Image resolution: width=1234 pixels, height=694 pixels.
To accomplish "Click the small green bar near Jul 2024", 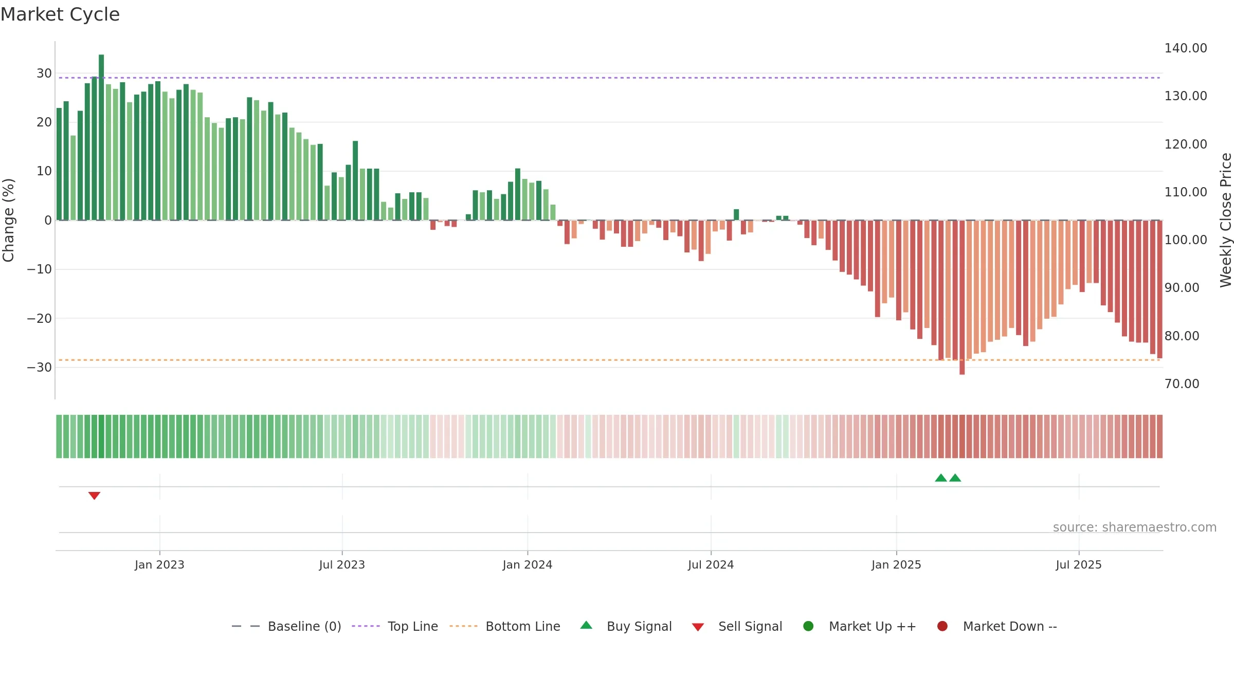I will tap(736, 214).
